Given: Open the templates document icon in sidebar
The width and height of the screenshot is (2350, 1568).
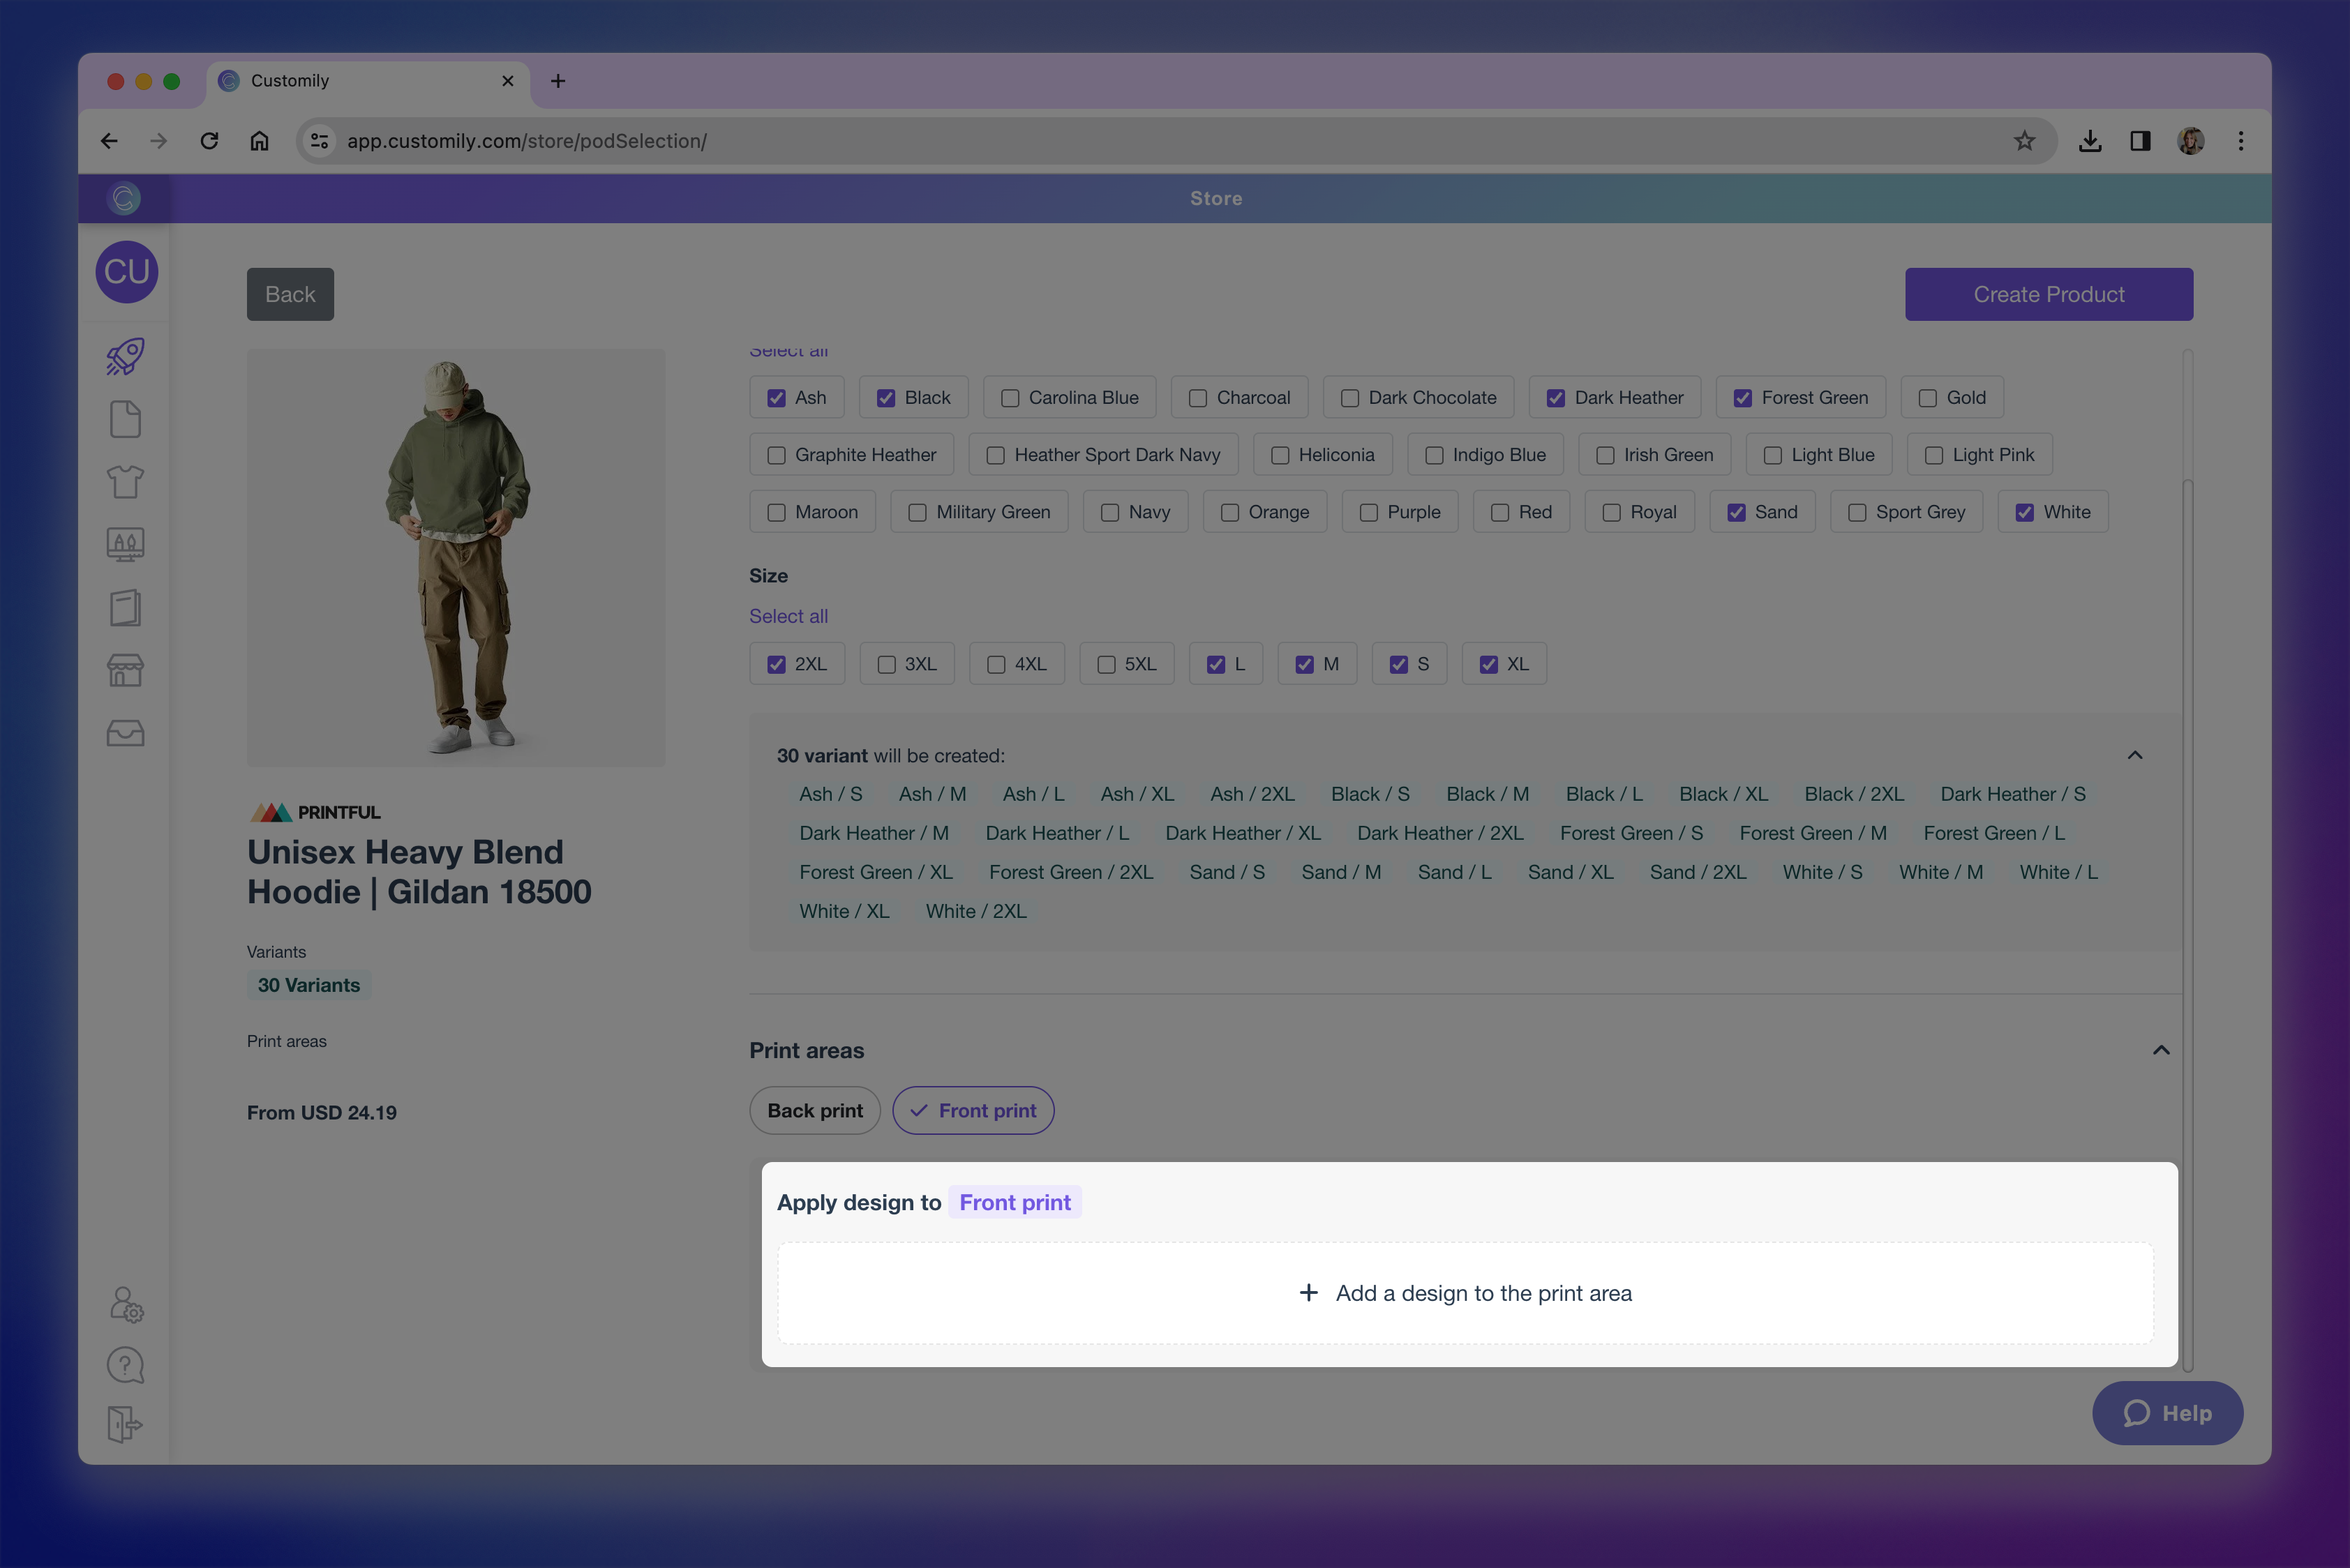Looking at the screenshot, I should coord(124,418).
